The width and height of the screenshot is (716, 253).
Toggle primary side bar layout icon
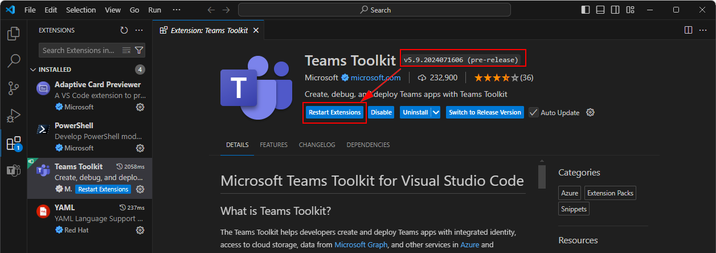point(586,10)
